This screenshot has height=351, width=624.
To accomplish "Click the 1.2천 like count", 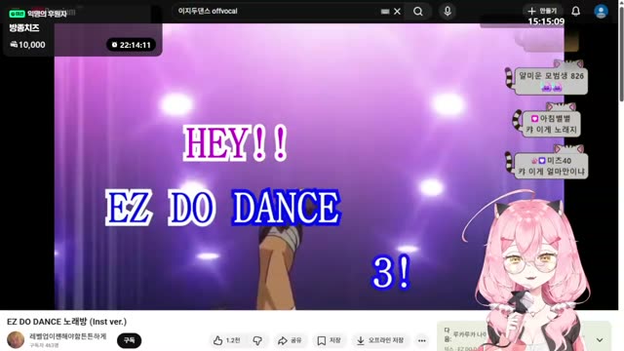I will pos(233,340).
